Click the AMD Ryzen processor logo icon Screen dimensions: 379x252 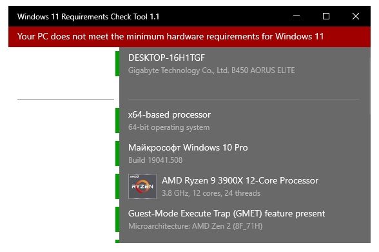coord(142,186)
